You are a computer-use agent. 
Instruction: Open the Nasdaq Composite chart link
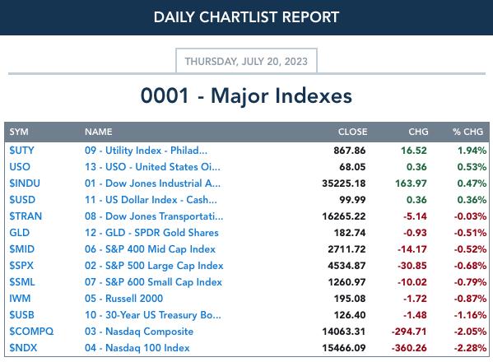click(139, 332)
